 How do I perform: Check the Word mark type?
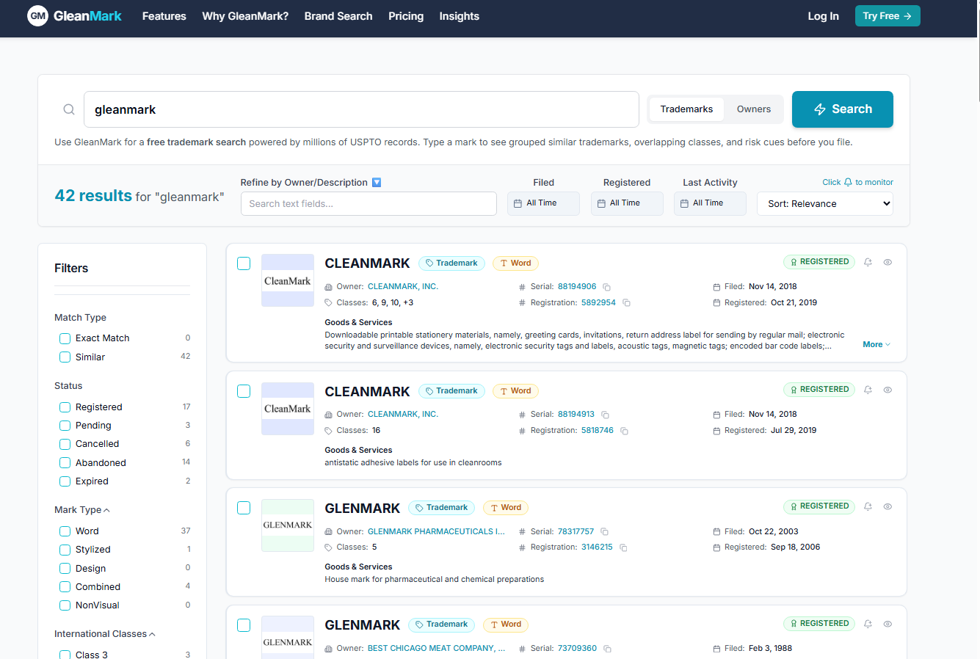tap(65, 531)
